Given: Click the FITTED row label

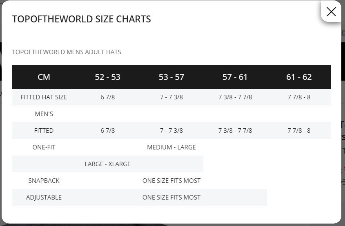Looking at the screenshot, I should coord(44,131).
